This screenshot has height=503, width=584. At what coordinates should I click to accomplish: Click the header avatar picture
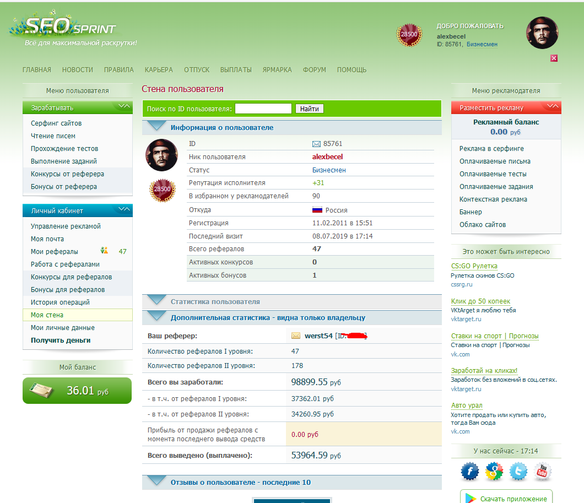click(542, 33)
